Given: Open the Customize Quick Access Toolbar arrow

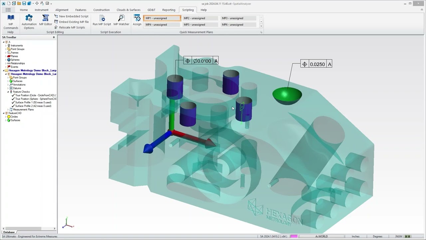Looking at the screenshot, I should pyautogui.click(x=51, y=4).
